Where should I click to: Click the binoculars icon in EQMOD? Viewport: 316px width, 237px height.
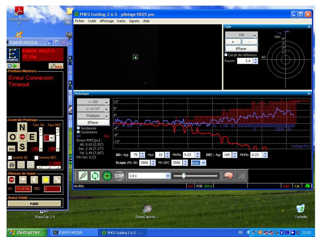[12, 165]
